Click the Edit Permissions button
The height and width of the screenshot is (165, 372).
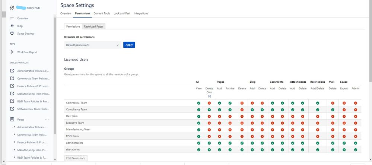tap(76, 158)
